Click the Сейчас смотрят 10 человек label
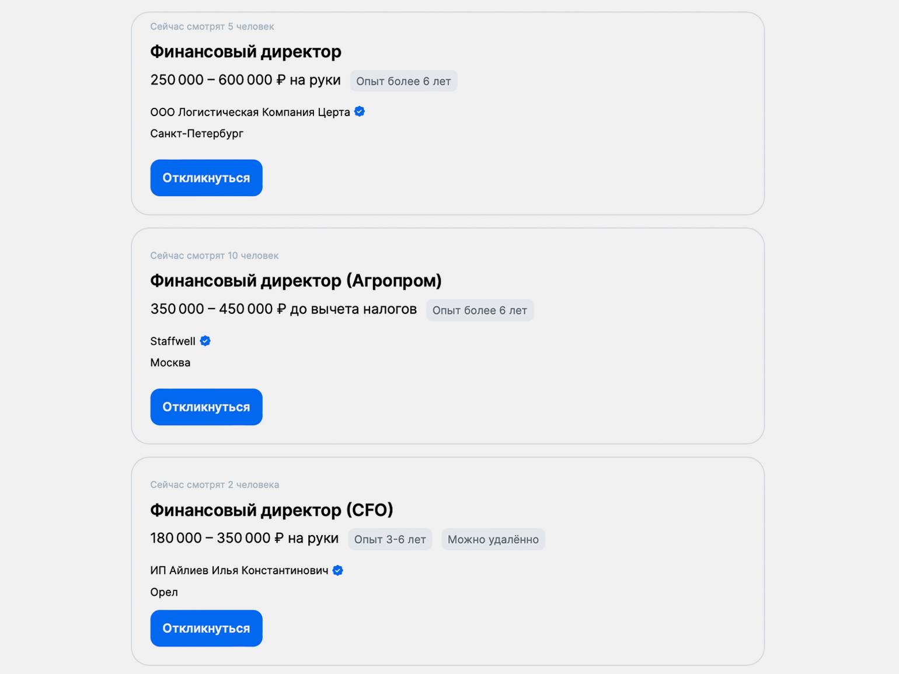 [214, 256]
